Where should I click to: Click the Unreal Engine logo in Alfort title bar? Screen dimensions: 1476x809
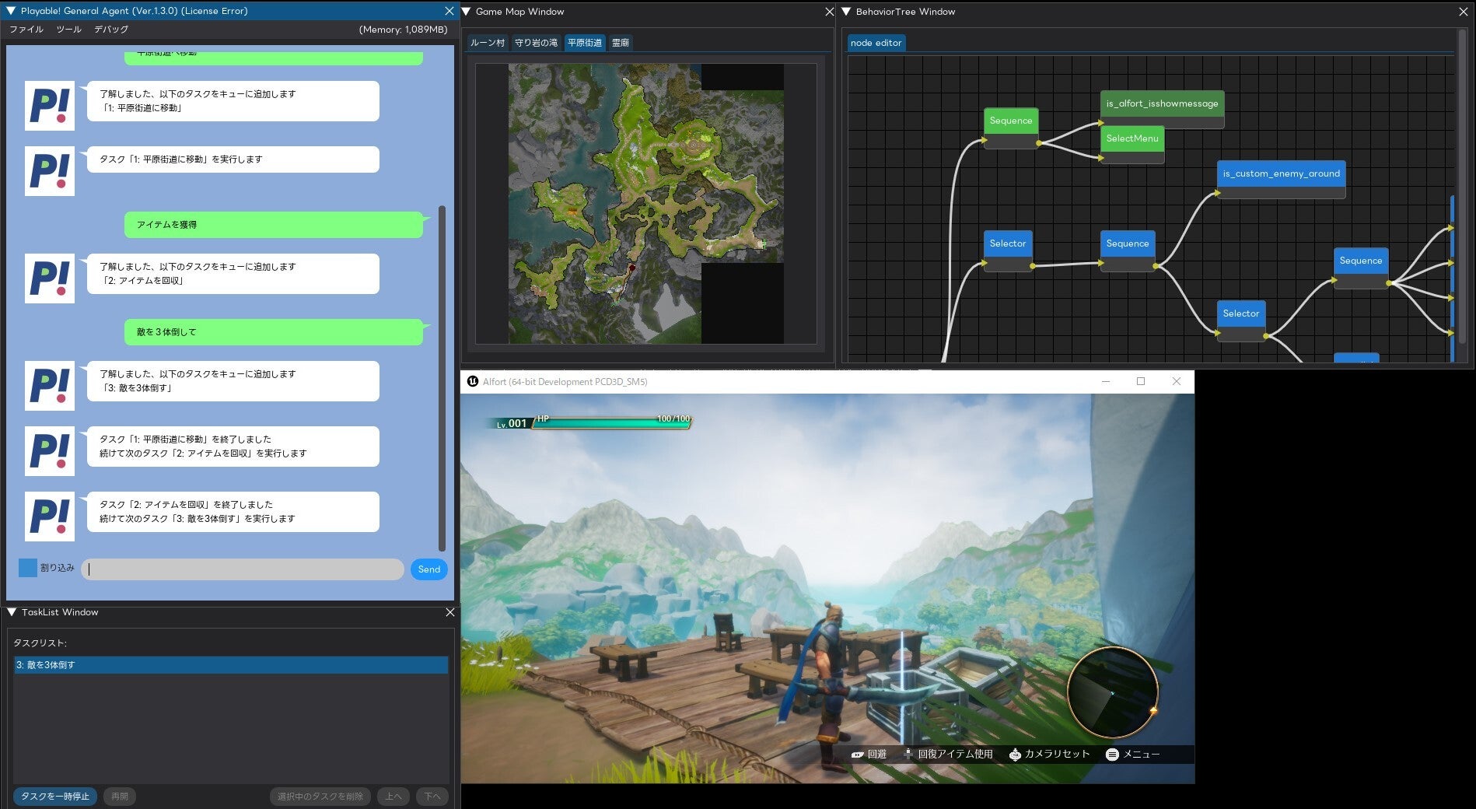(x=472, y=381)
